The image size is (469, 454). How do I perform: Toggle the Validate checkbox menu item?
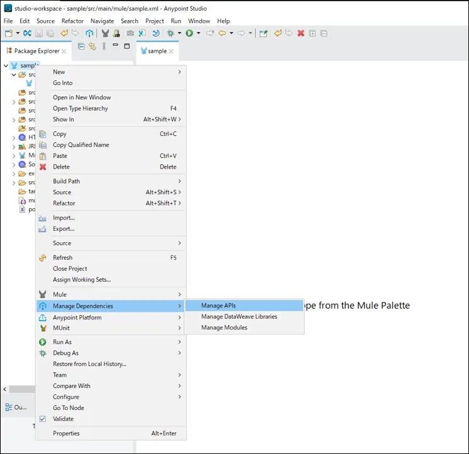[x=111, y=419]
